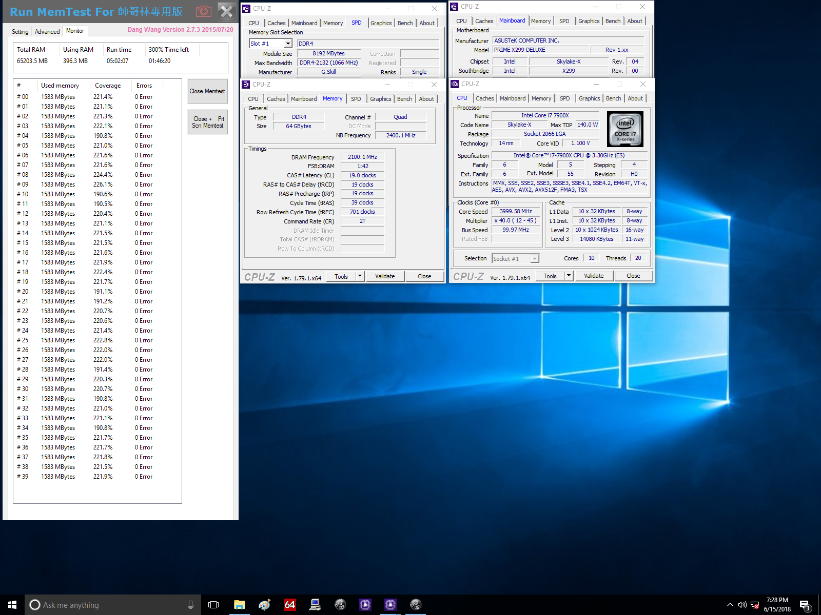Click the microphone icon in the search bar
The image size is (821, 615).
coord(191,605)
